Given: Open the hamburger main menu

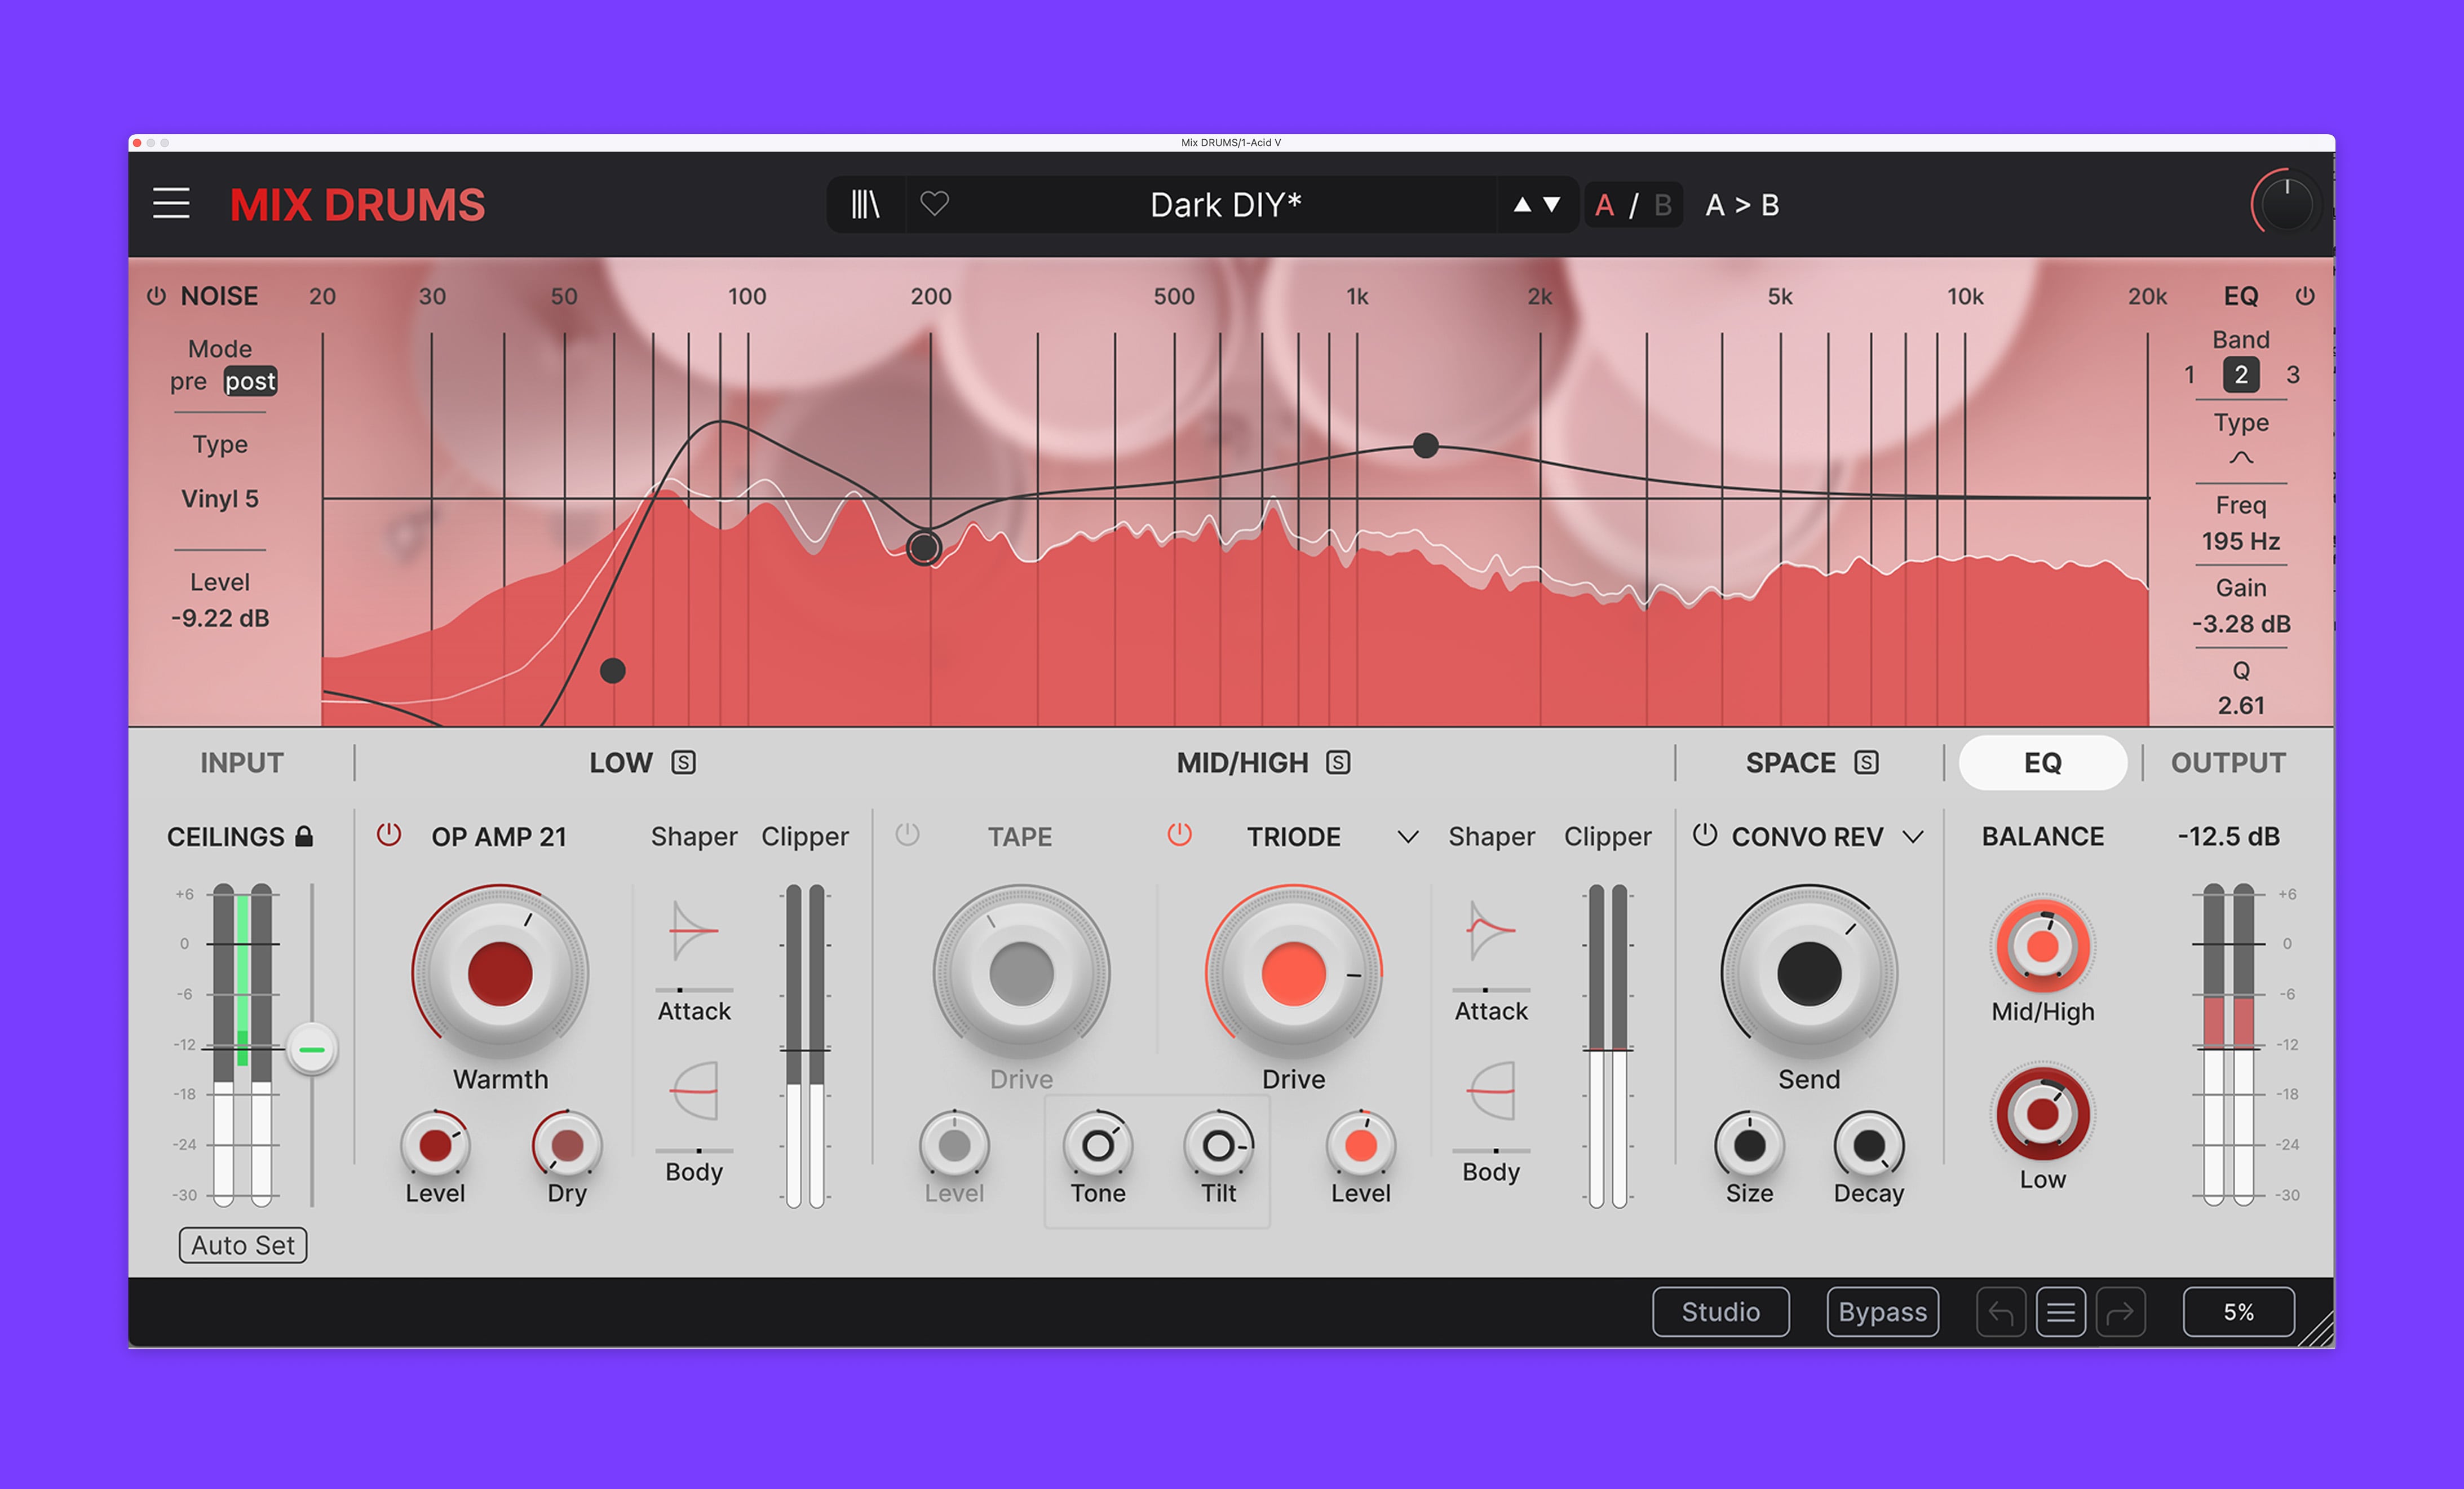Looking at the screenshot, I should pyautogui.click(x=171, y=204).
